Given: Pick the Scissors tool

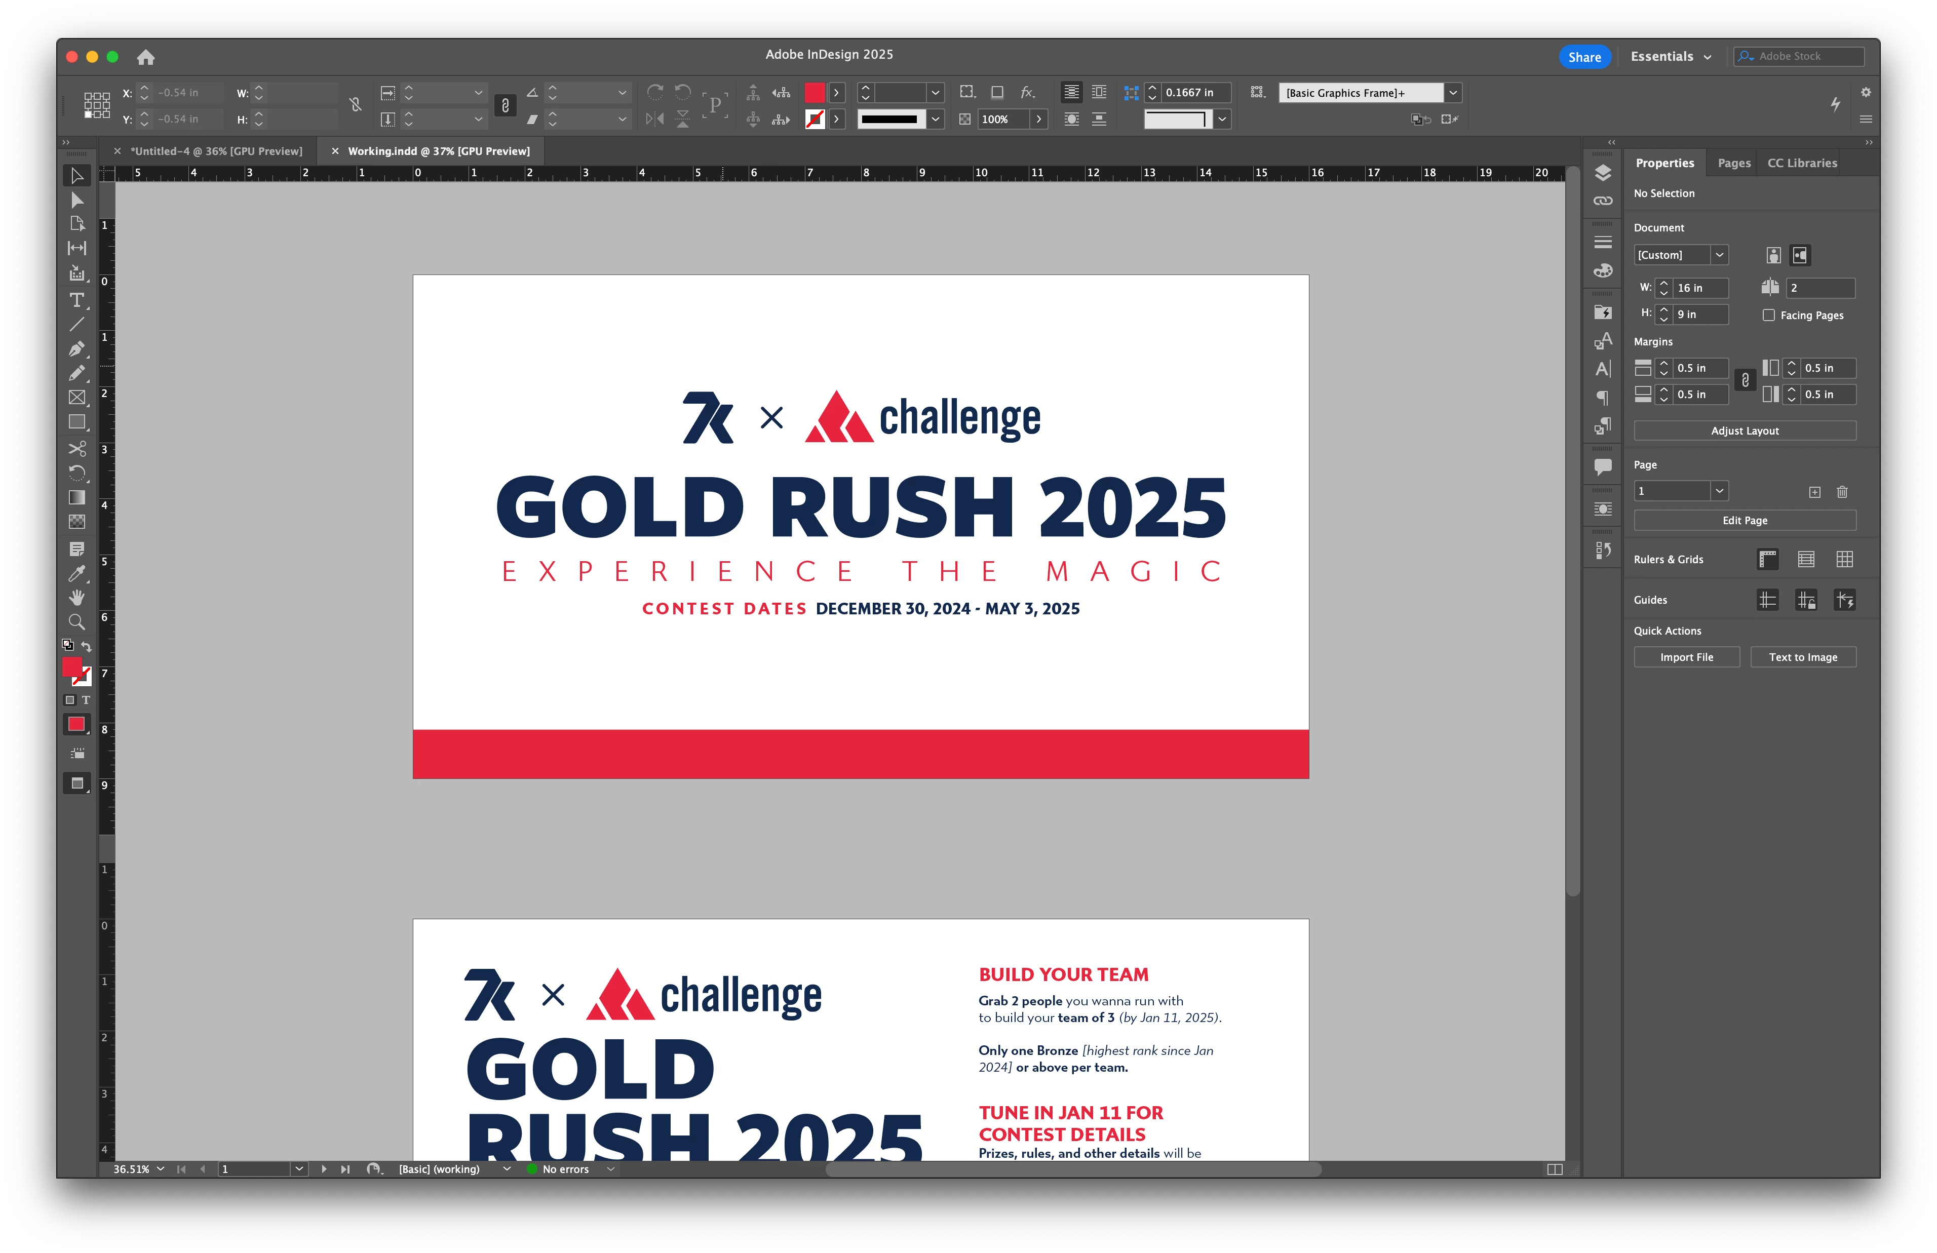Looking at the screenshot, I should 76,448.
